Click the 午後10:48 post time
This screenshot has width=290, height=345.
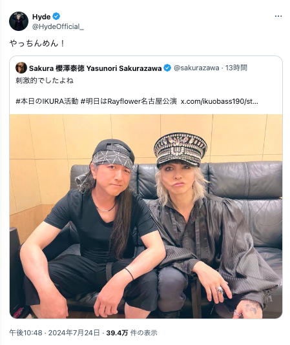[x=26, y=333]
